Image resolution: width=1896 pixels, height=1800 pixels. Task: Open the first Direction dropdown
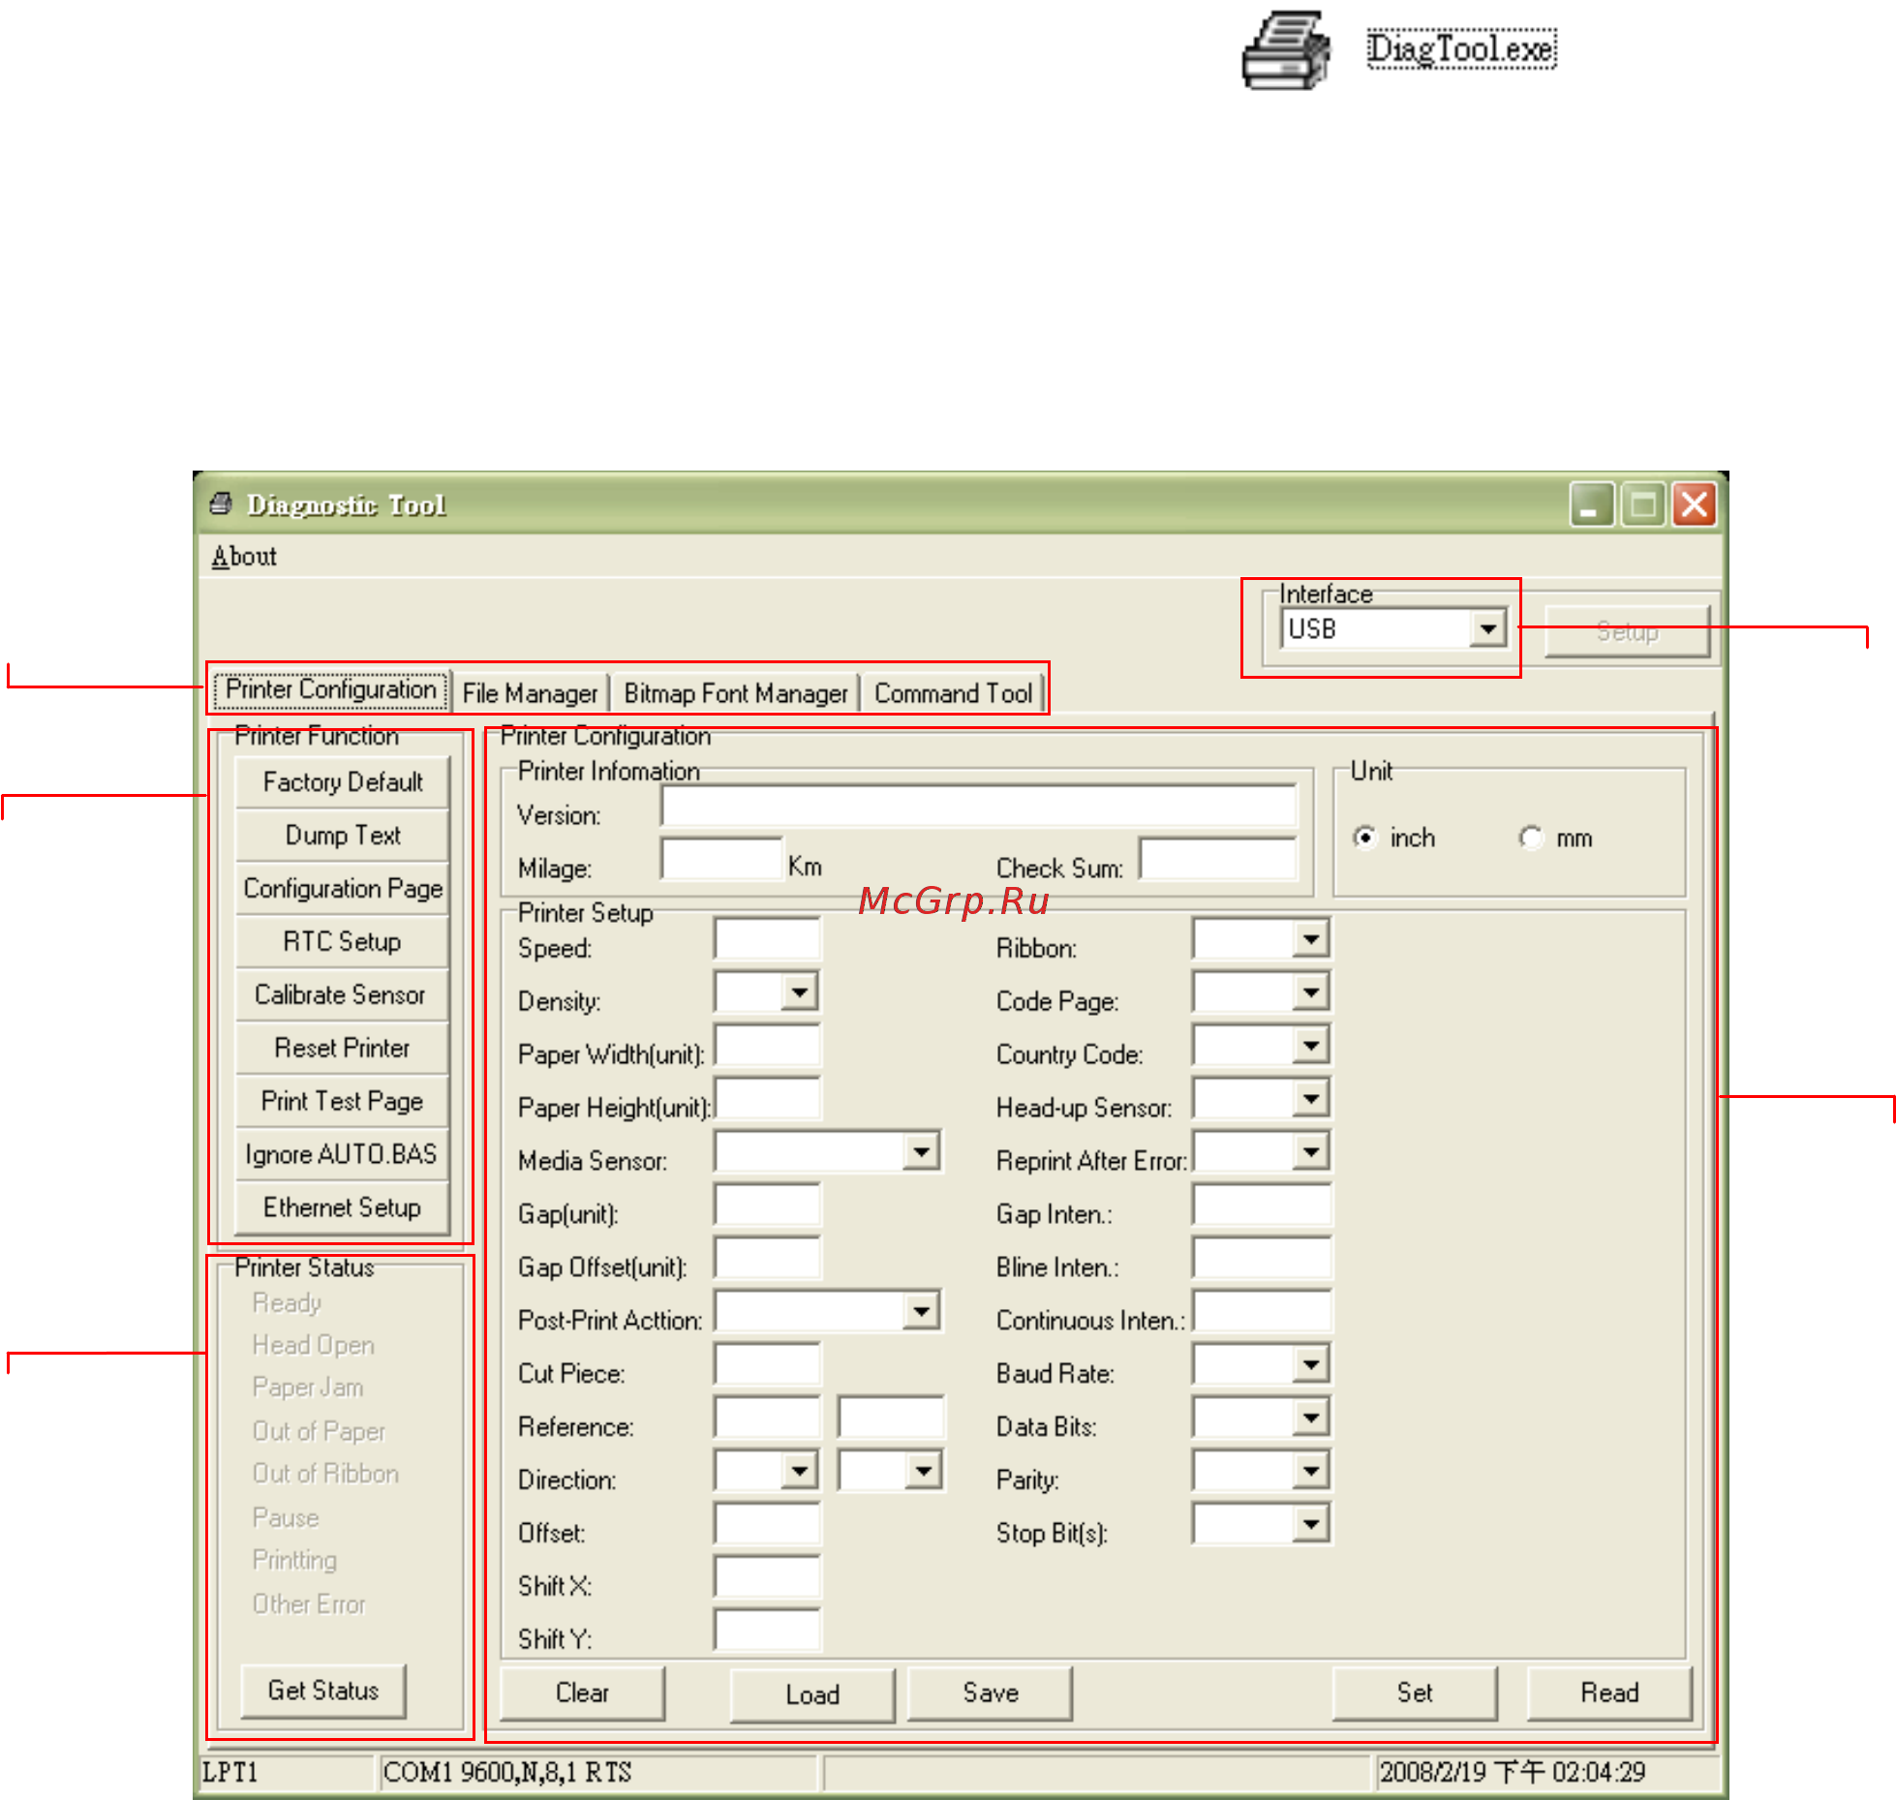800,1471
